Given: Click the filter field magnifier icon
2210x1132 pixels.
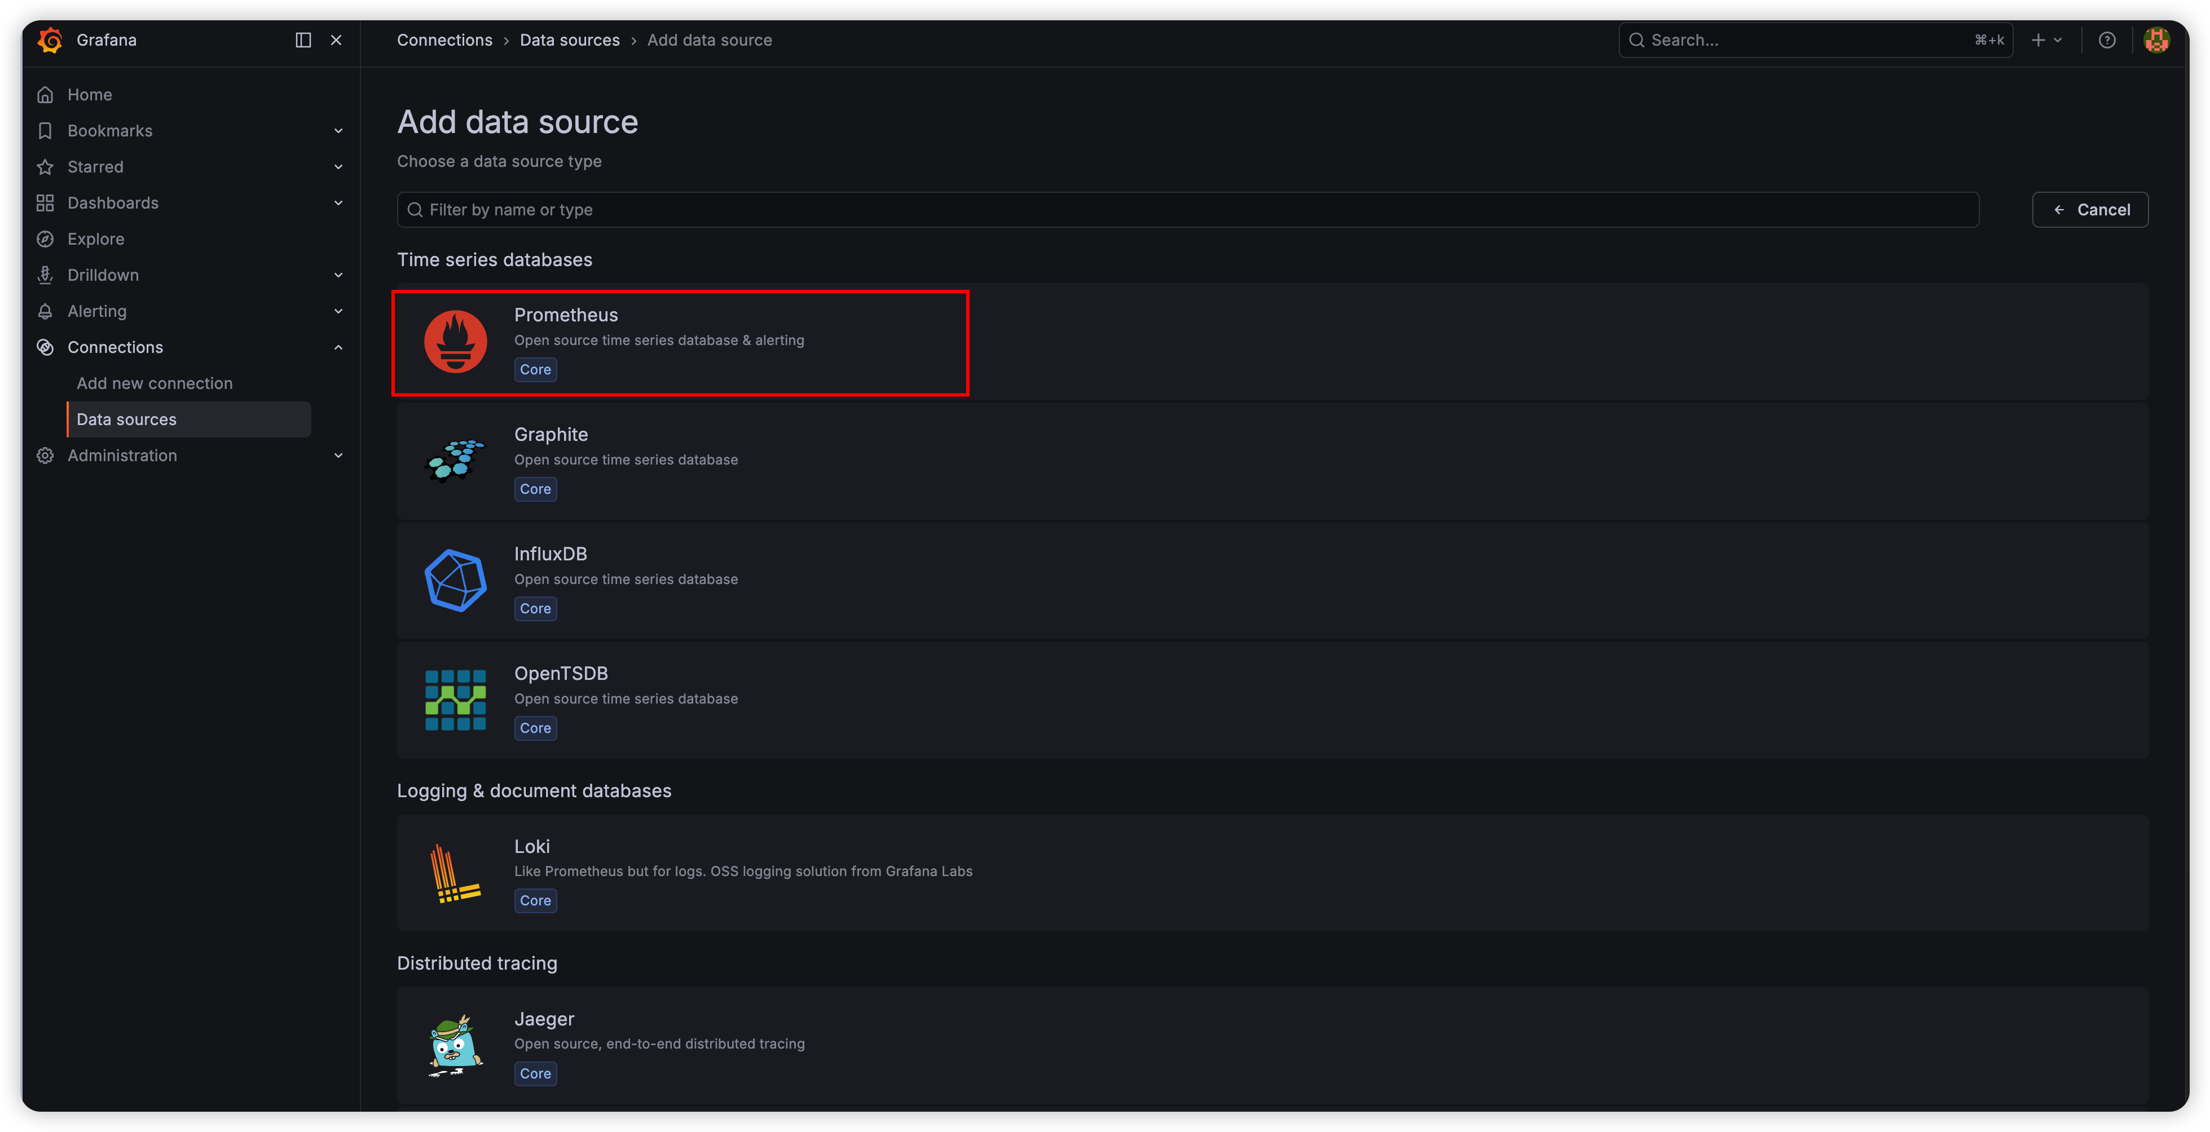Looking at the screenshot, I should click(x=415, y=210).
